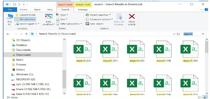210x99 pixels.
Task: Clear the search box with X
Action: 203,34
